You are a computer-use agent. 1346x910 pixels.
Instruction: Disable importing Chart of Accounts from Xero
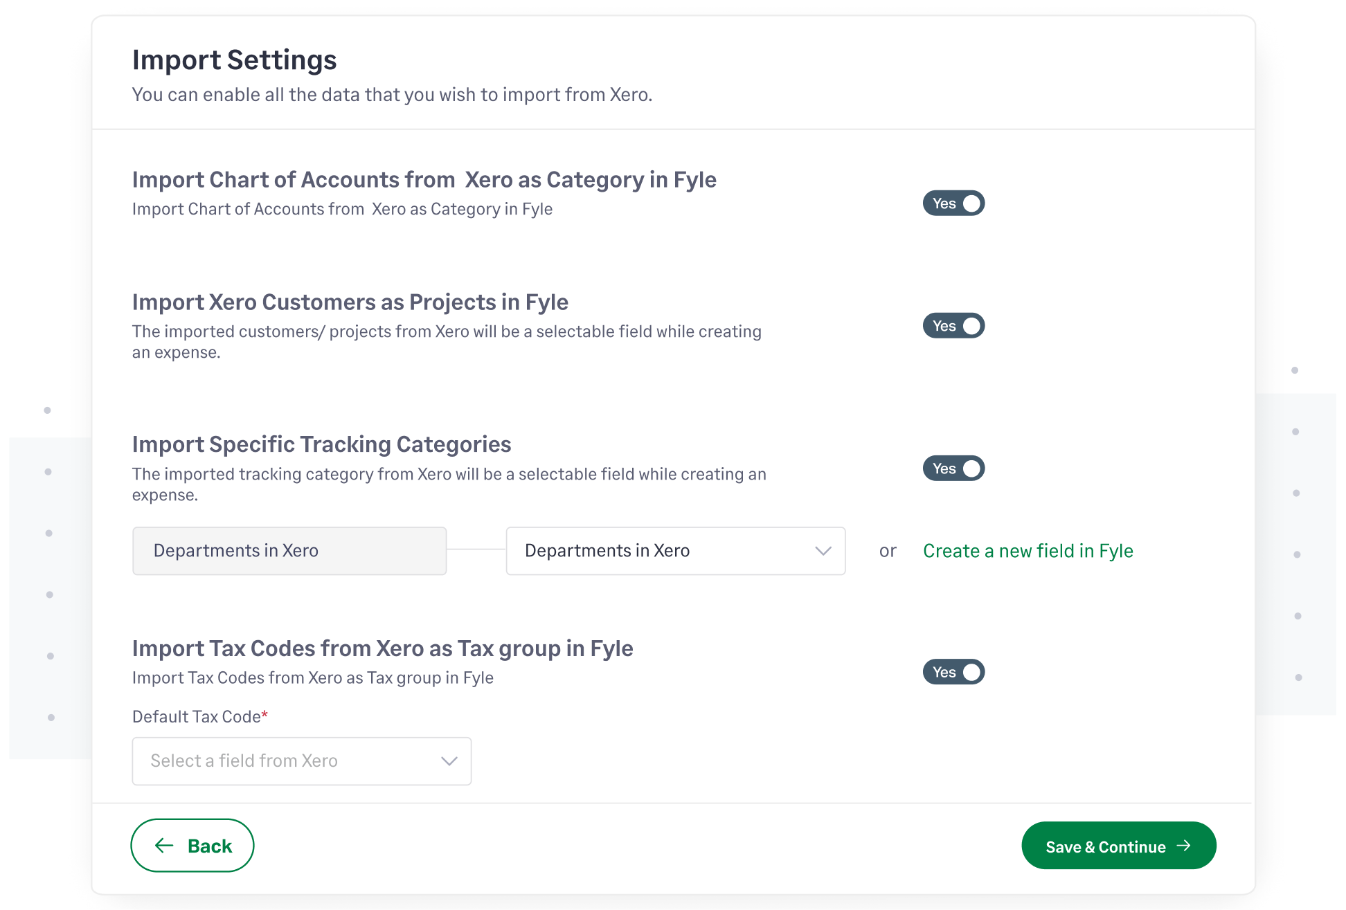pos(953,203)
